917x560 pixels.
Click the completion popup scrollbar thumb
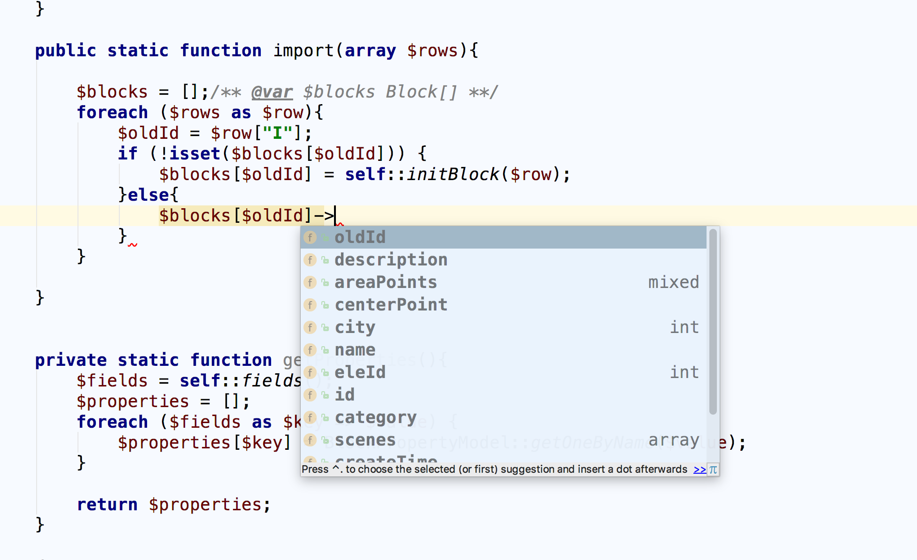pos(713,322)
